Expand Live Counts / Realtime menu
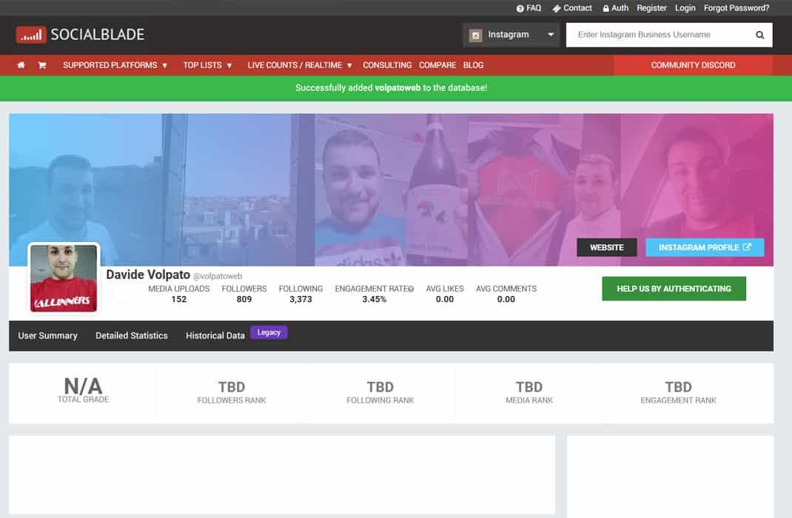The height and width of the screenshot is (518, 792). click(x=300, y=65)
